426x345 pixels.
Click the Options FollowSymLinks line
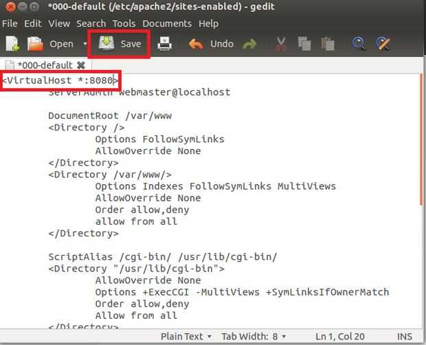click(x=159, y=139)
